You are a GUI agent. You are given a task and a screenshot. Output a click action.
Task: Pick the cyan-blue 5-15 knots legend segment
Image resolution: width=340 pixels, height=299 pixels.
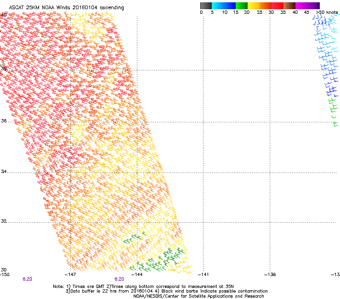pyautogui.click(x=224, y=6)
